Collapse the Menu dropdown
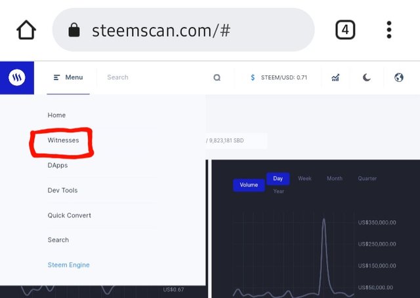 (x=68, y=77)
